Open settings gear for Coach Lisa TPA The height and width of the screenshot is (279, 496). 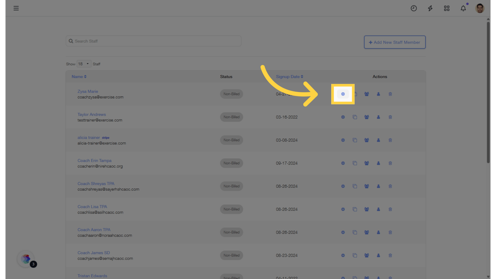[x=343, y=209]
